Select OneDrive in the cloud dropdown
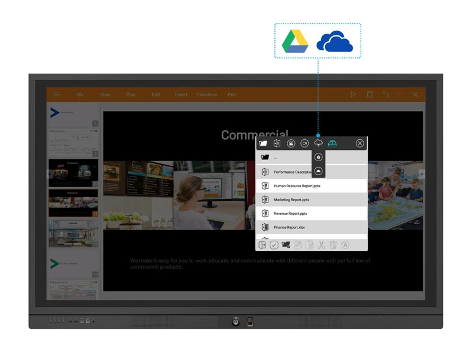 tap(318, 171)
